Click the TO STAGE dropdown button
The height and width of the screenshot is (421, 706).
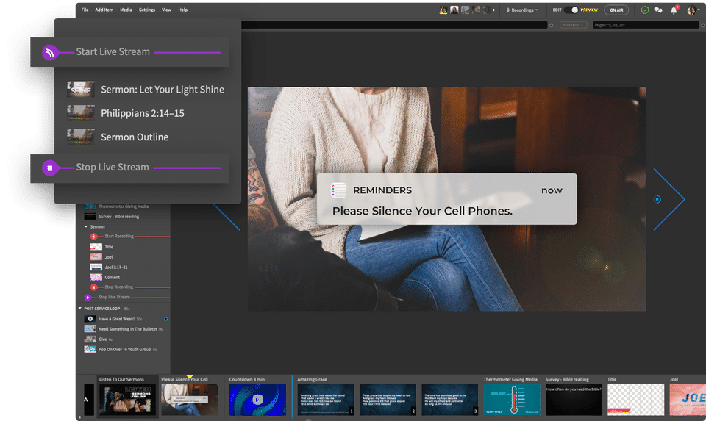click(x=573, y=25)
